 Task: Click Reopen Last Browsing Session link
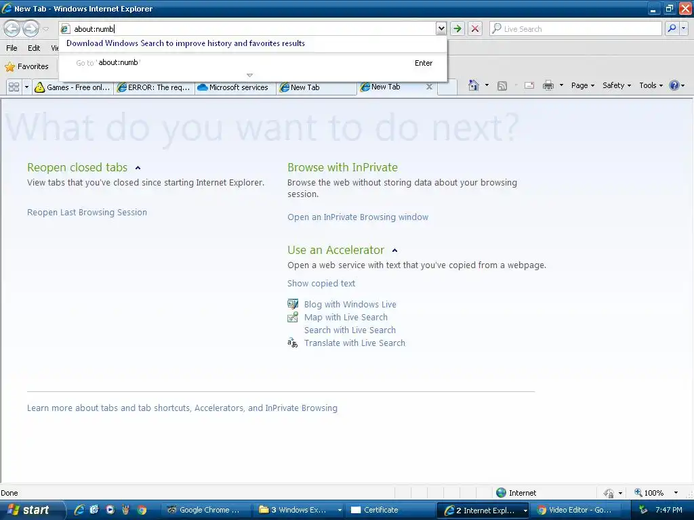pos(87,213)
